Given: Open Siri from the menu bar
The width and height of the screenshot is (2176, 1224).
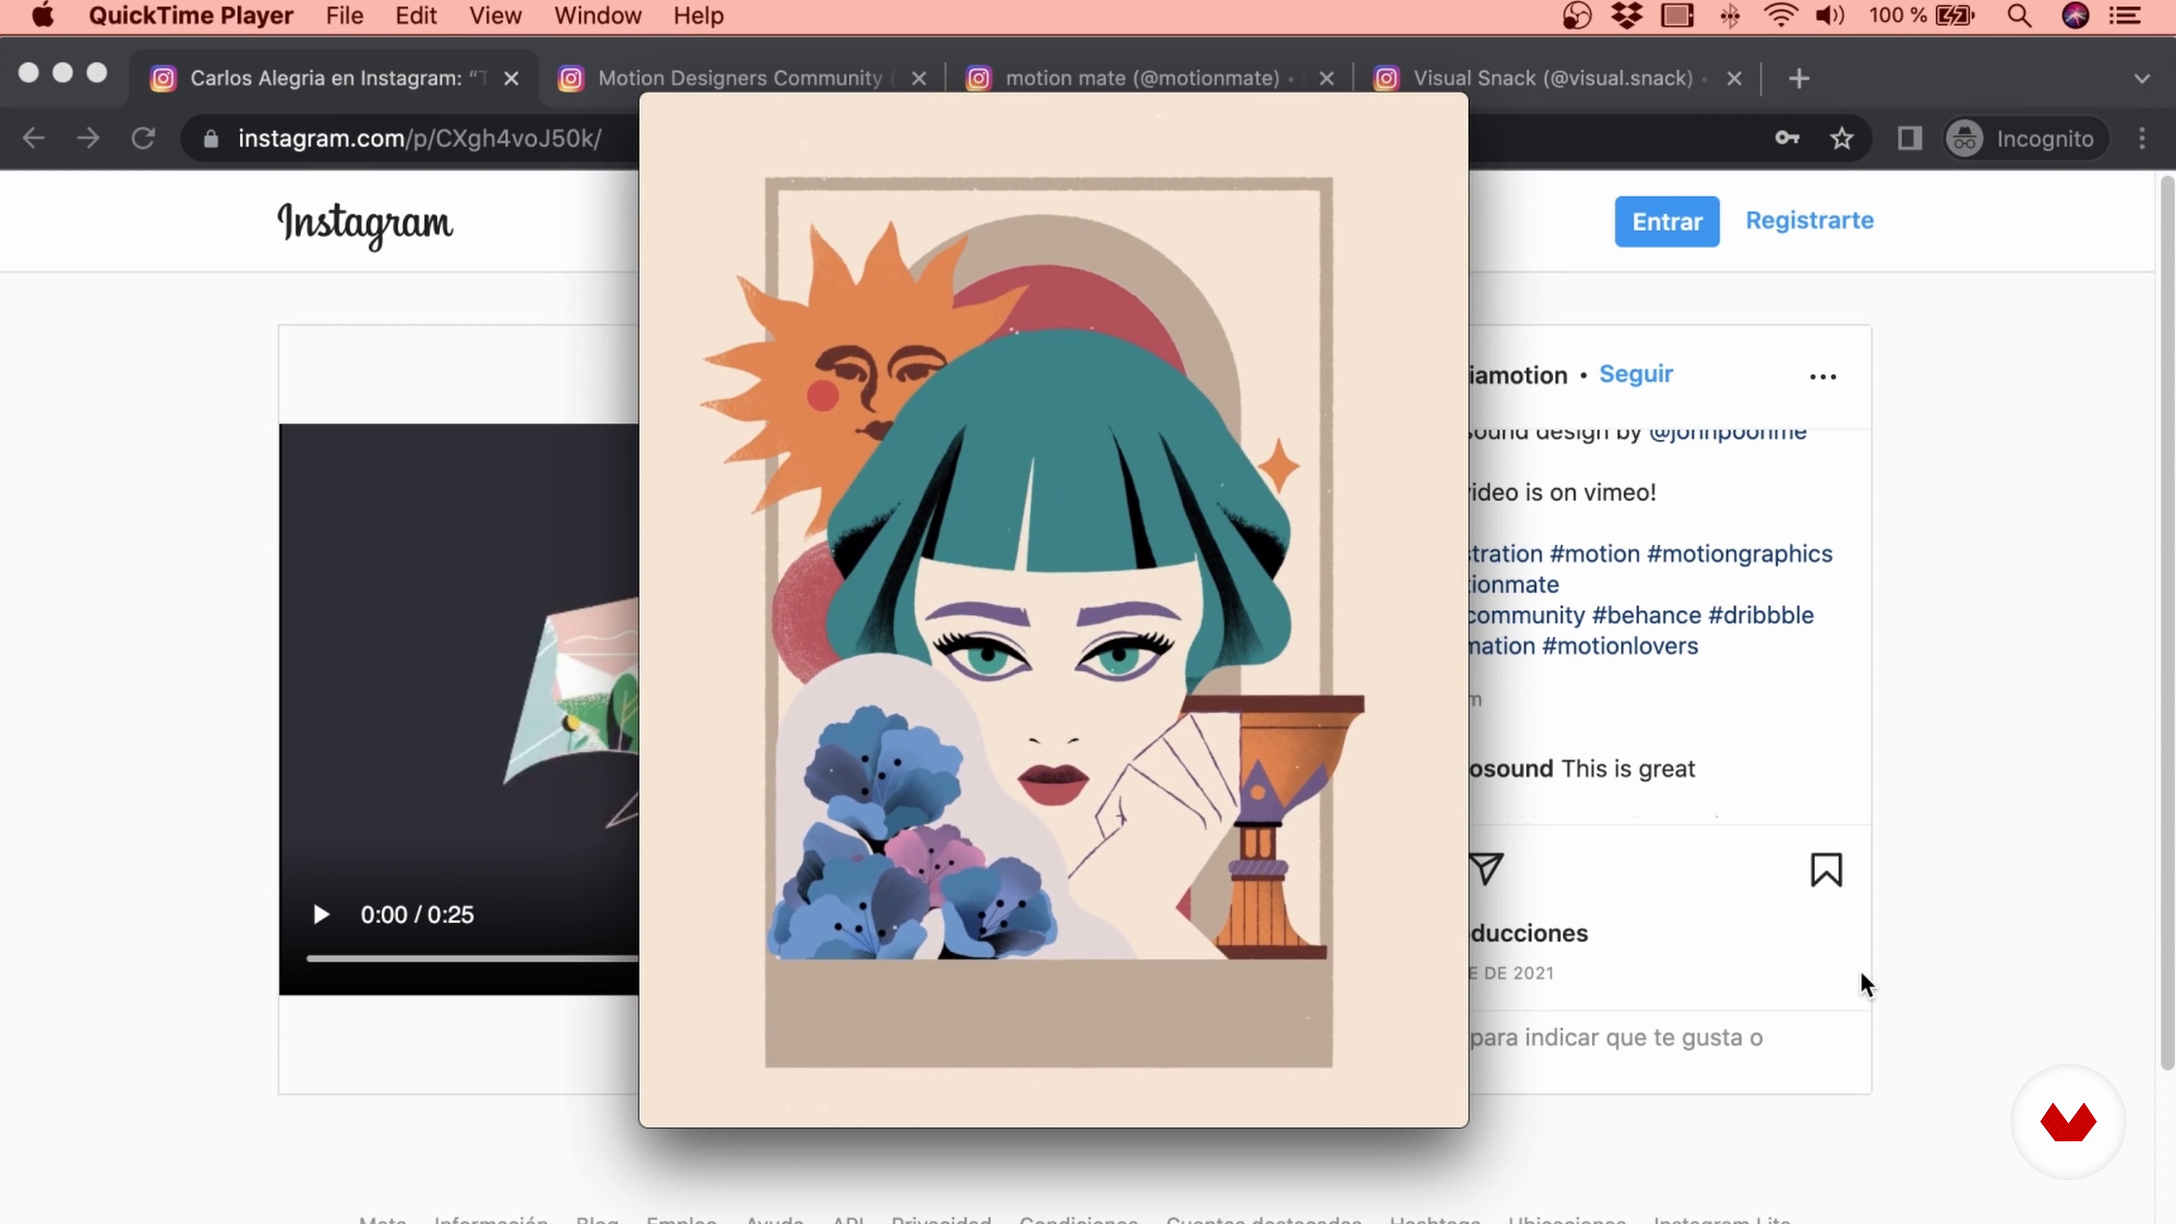Looking at the screenshot, I should 2076,15.
